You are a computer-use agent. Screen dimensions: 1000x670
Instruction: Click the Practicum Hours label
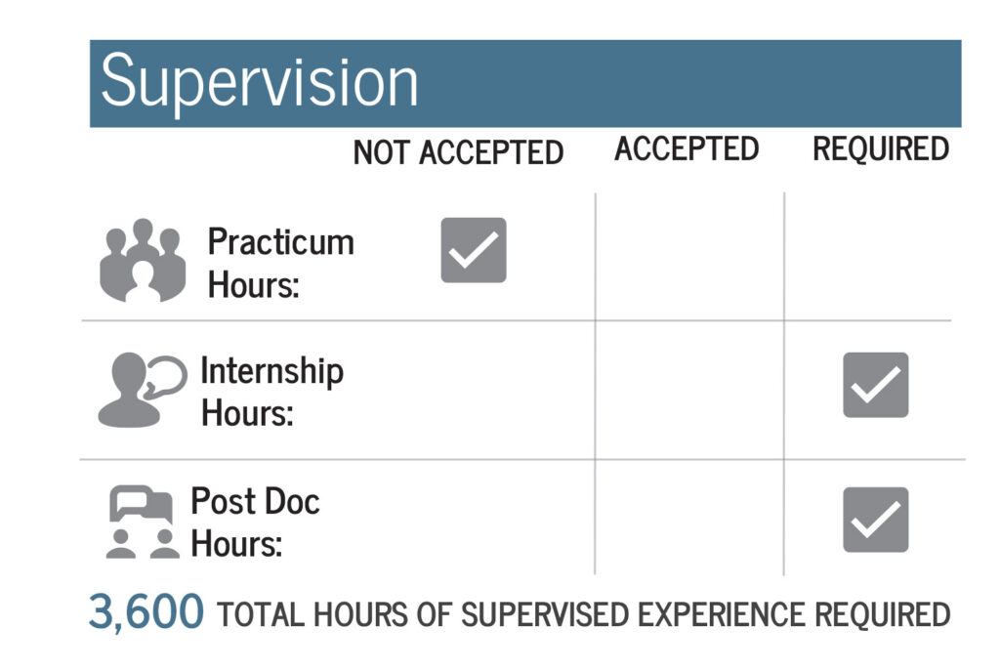click(280, 263)
